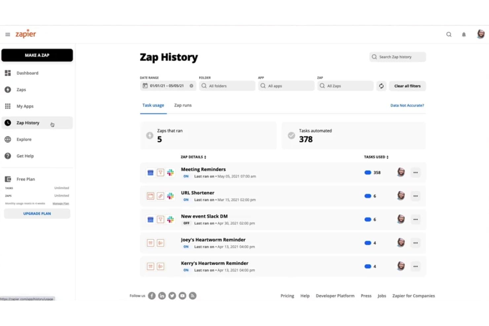Toggle the ON status of Joey's Heartworm Reminder
The width and height of the screenshot is (489, 326).
[x=186, y=247]
